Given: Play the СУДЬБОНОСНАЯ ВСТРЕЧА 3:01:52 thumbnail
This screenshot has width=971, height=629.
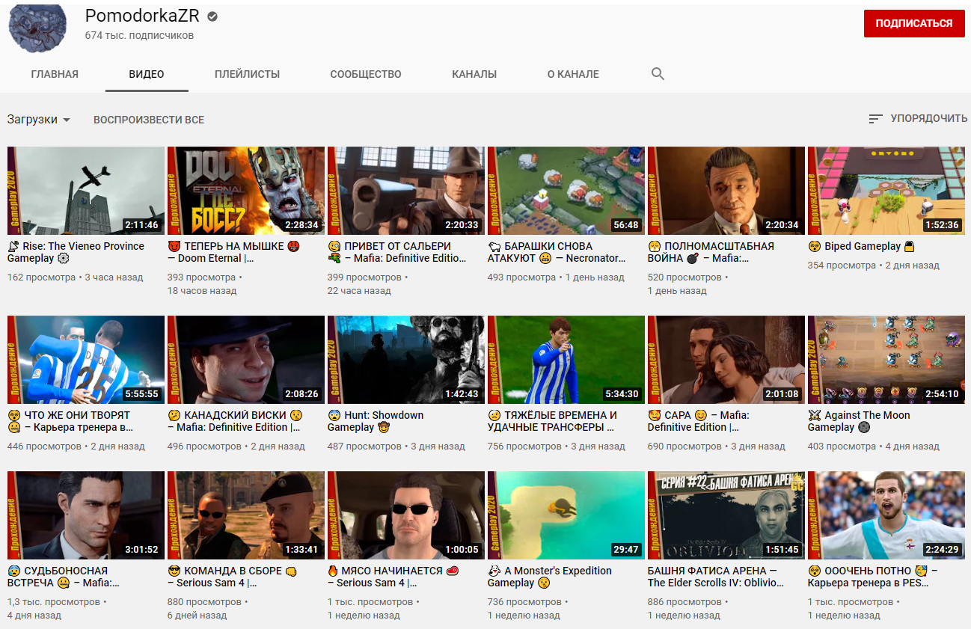Looking at the screenshot, I should [86, 515].
